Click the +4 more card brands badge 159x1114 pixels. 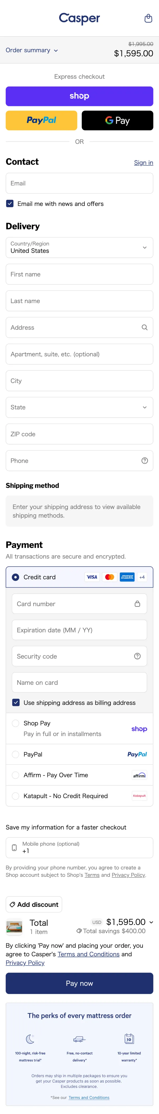click(142, 577)
